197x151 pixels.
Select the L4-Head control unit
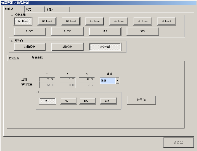(x=95, y=21)
